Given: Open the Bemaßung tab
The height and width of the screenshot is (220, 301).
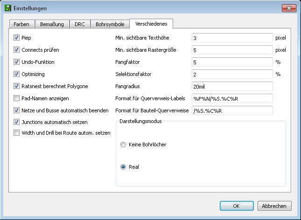Looking at the screenshot, I should [x=52, y=24].
